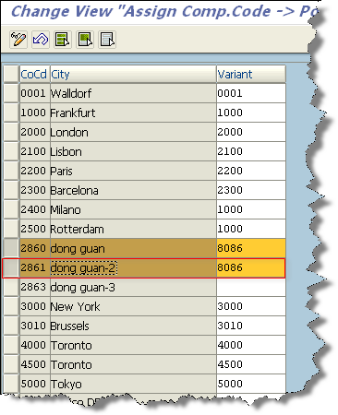Click the Variant field for Milano
The height and width of the screenshot is (415, 338).
pyautogui.click(x=251, y=209)
